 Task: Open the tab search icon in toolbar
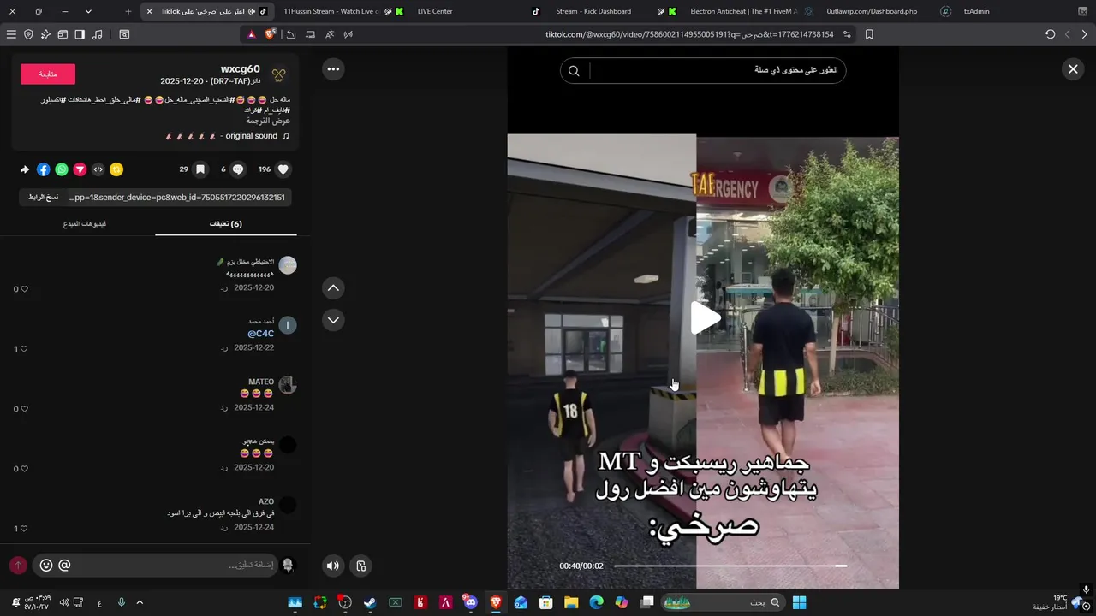click(x=124, y=34)
